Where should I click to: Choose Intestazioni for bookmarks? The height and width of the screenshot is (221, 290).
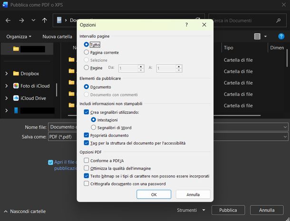93,120
